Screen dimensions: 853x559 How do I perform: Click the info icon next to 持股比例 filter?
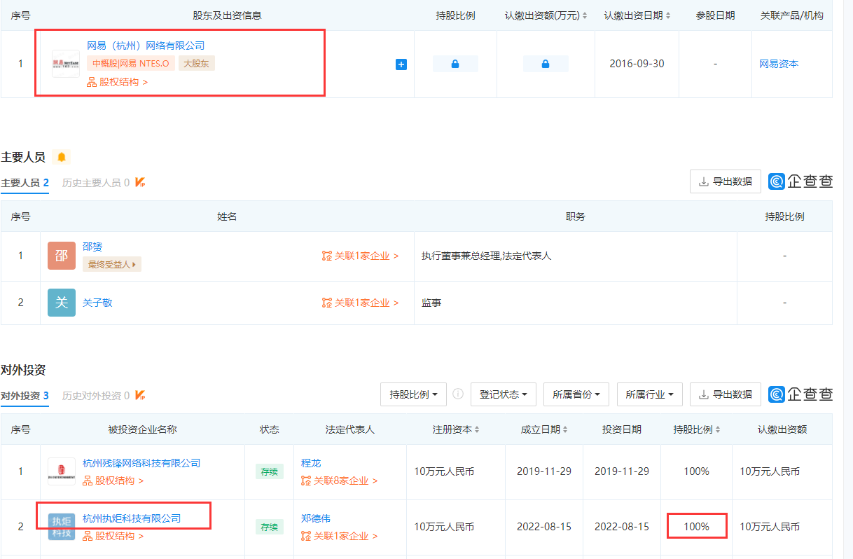point(458,394)
